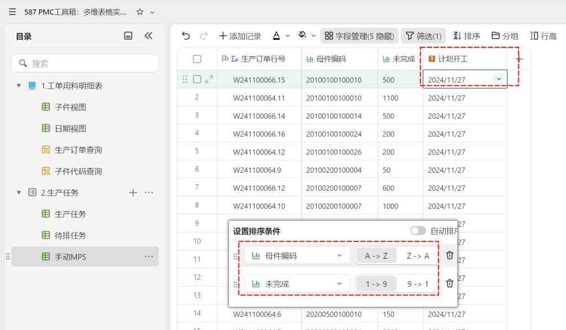Click cell 20200500100010
This screenshot has height=330, width=566.
tap(340, 314)
